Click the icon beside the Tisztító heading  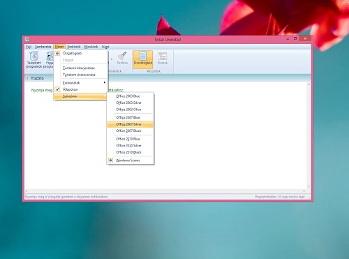click(27, 78)
